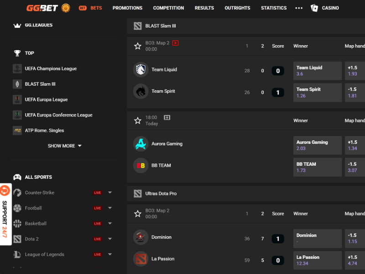Screen dimensions: 365x274
Task: Expand the Counter-Strike dropdown arrow
Action: point(110,192)
